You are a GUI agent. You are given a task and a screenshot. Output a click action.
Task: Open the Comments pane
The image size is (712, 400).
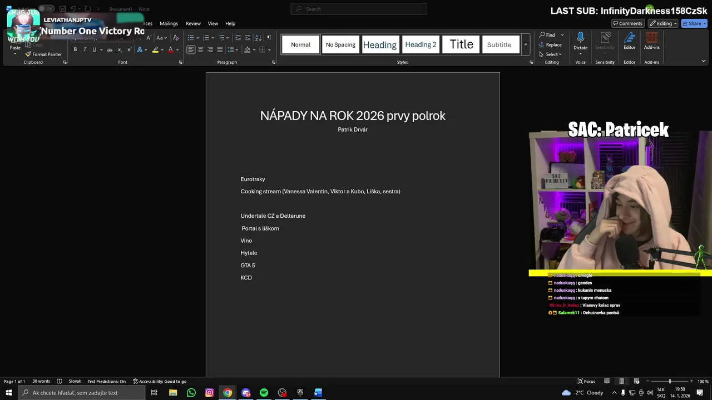[x=627, y=23]
